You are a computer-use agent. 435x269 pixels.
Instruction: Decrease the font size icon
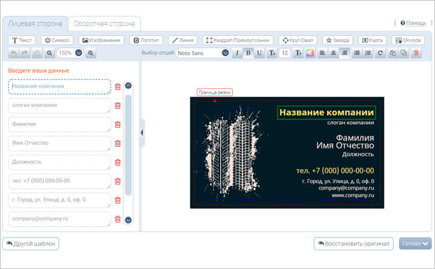[272, 53]
